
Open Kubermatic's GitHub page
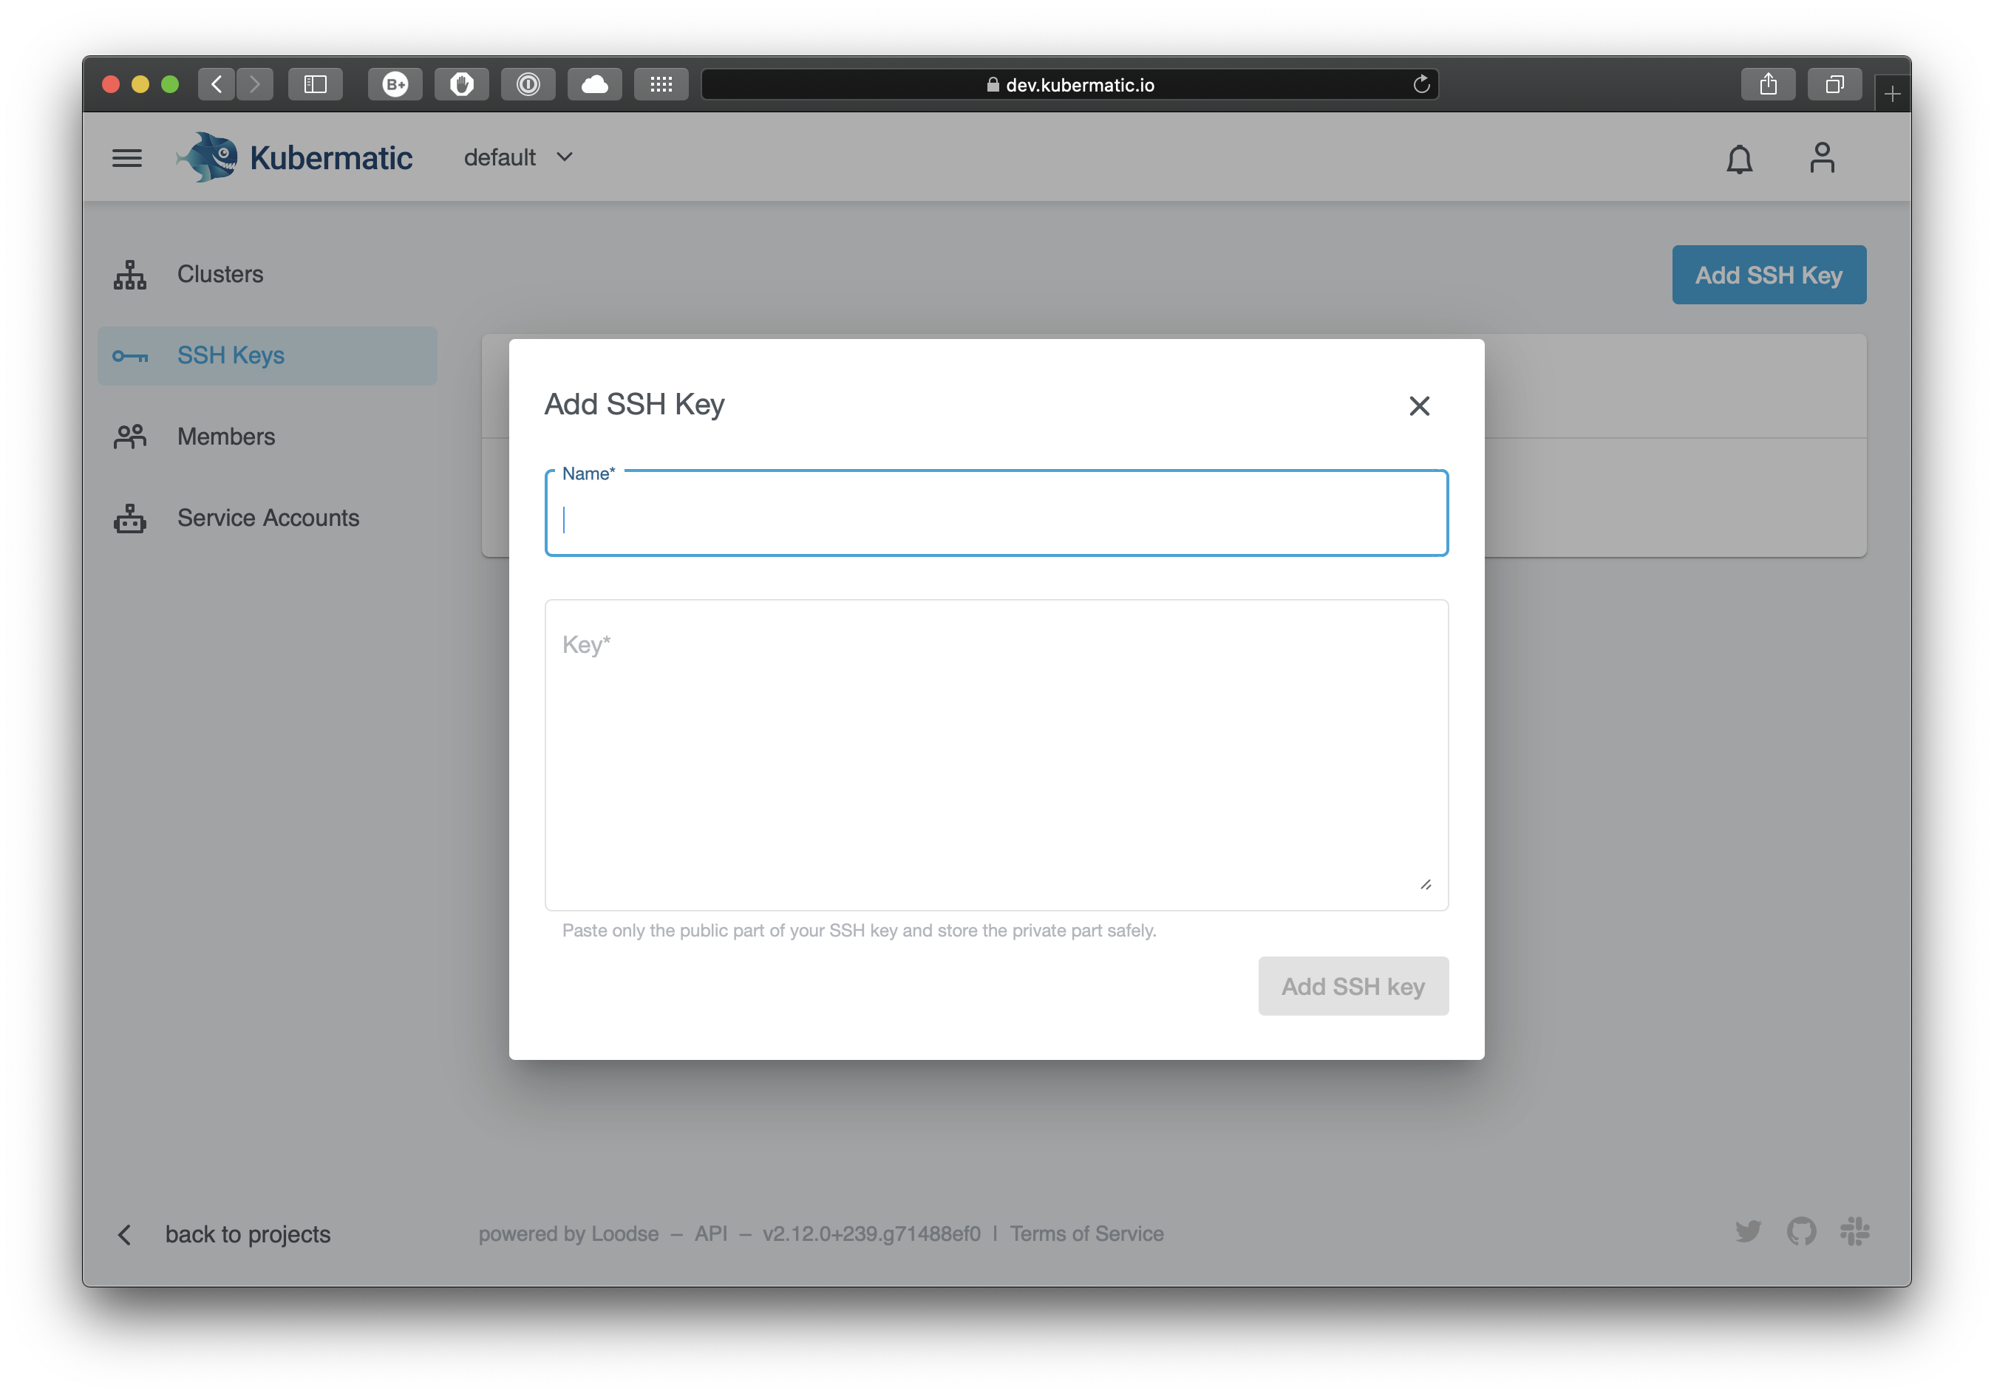(x=1802, y=1232)
